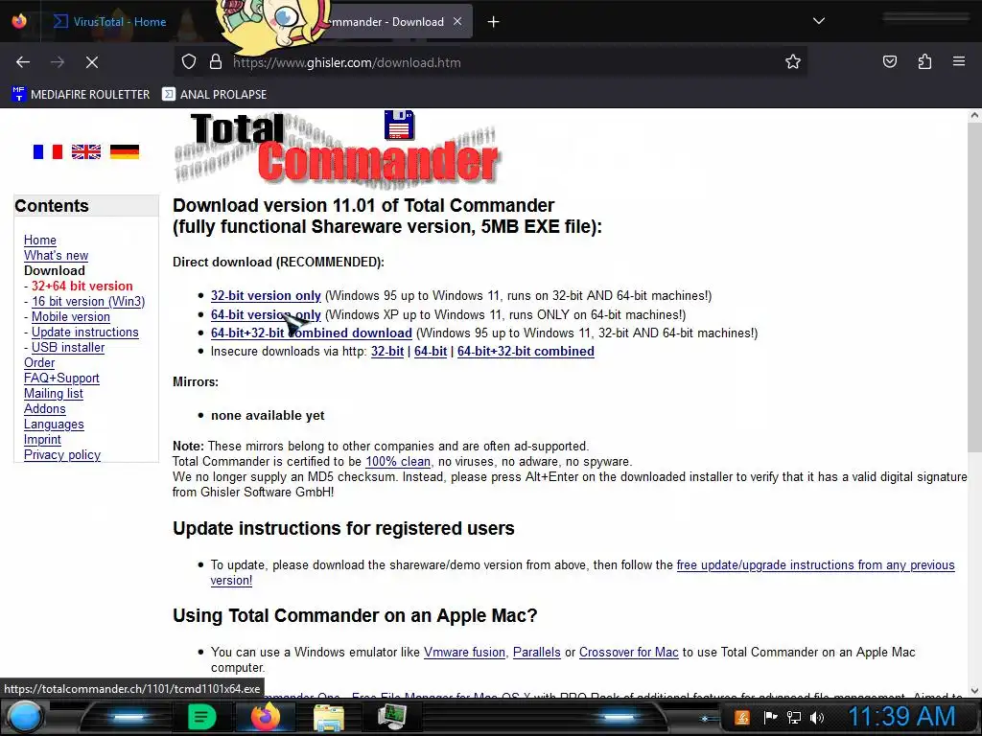Save page to Pocket icon

coord(890,62)
